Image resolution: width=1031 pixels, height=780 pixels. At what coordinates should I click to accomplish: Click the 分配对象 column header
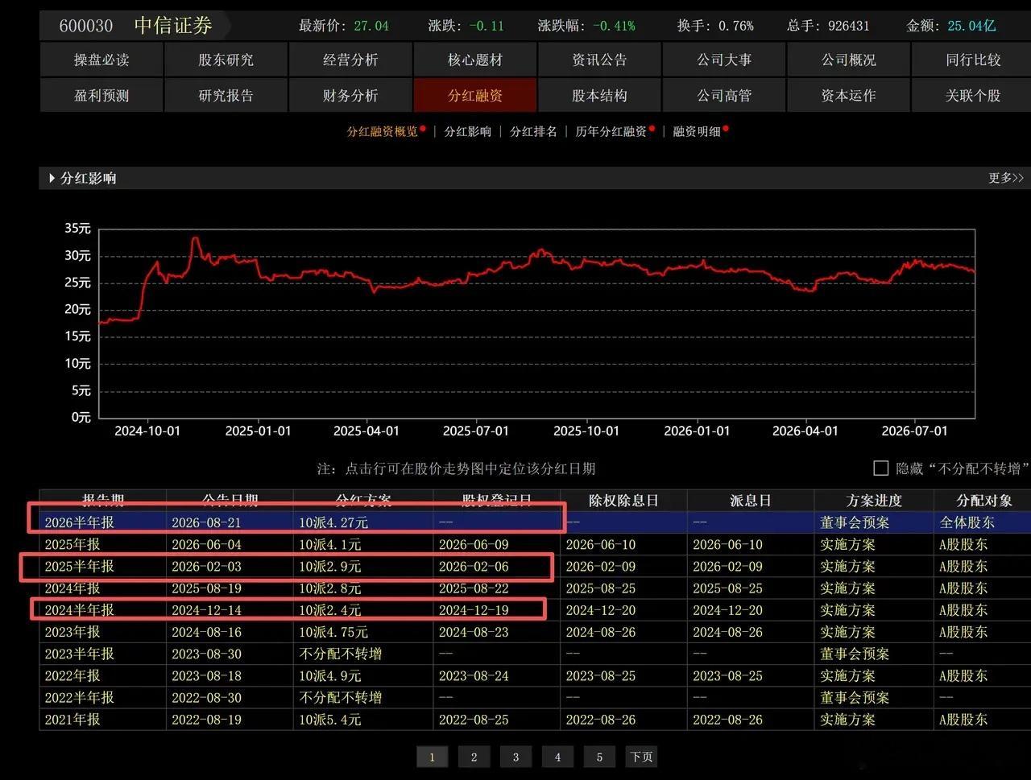(983, 500)
